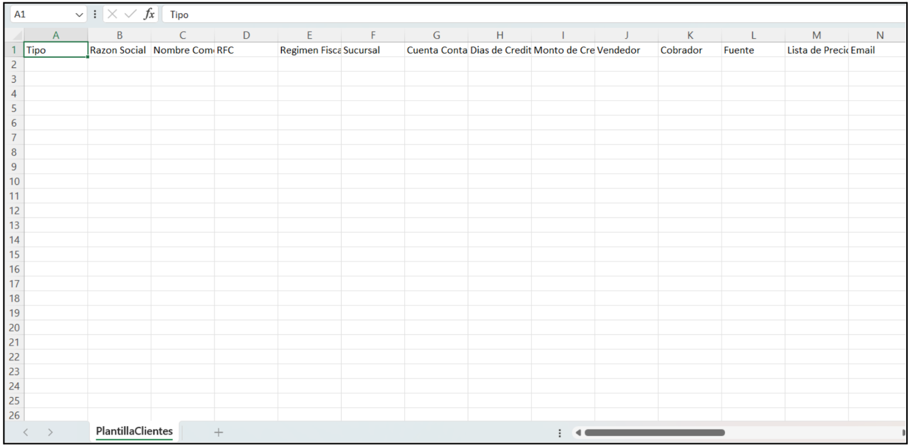
Task: Select column B header
Action: [x=119, y=35]
